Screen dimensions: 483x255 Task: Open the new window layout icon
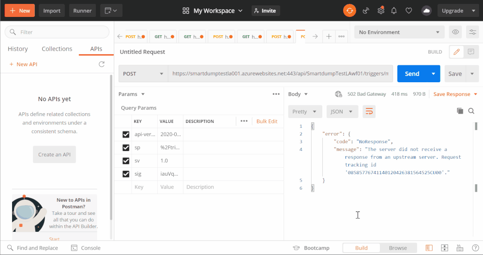coord(111,11)
